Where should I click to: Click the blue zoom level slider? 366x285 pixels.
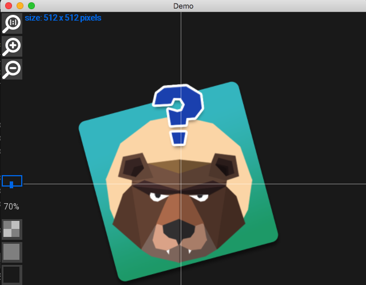pyautogui.click(x=12, y=181)
